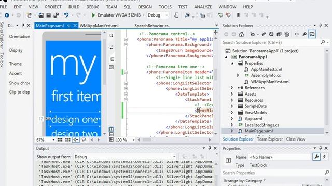Screen dimensions: 332x186
Task: Click the Save icon in toolbar
Action: pyautogui.click(x=48, y=15)
